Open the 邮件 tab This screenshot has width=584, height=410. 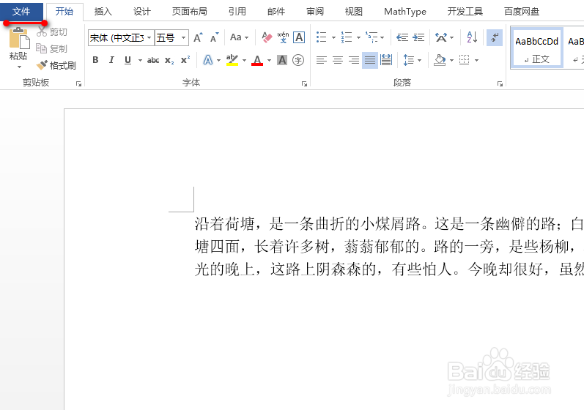tap(276, 12)
